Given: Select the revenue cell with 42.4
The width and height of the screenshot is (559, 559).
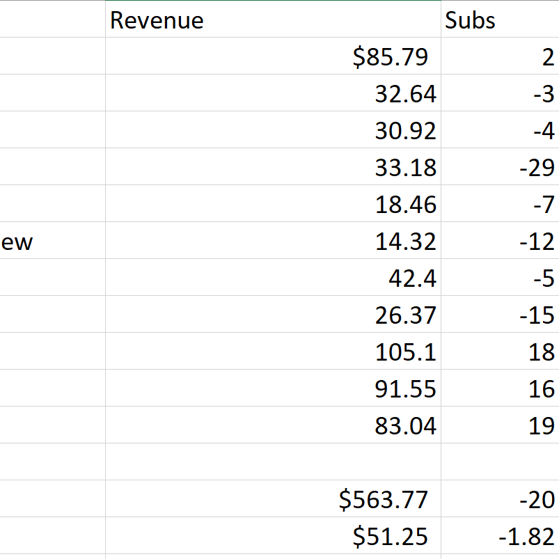Looking at the screenshot, I should [272, 278].
